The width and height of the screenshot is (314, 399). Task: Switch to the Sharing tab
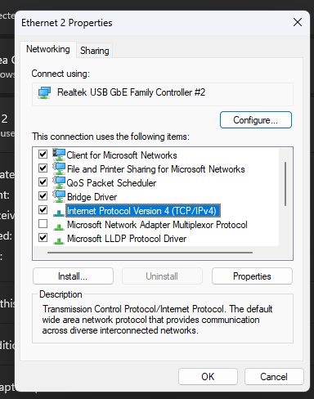(95, 51)
